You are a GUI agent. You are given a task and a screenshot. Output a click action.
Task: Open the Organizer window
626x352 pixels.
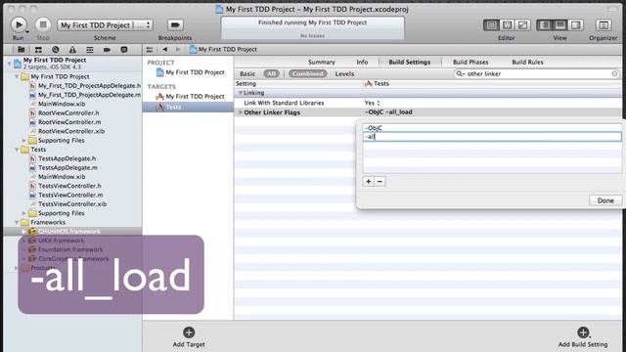click(x=604, y=25)
